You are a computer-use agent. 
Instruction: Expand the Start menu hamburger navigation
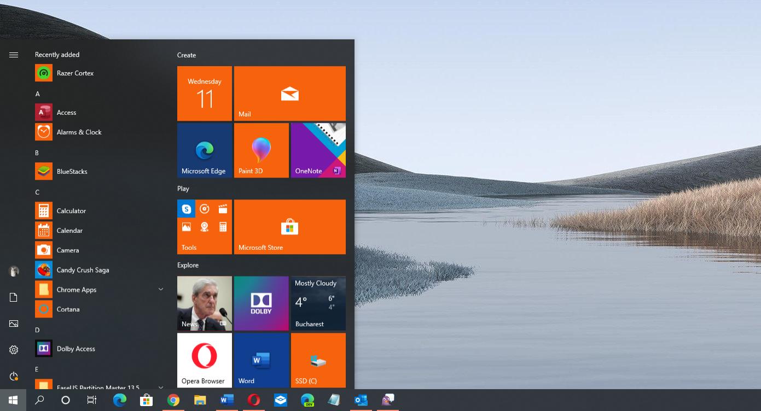point(14,55)
